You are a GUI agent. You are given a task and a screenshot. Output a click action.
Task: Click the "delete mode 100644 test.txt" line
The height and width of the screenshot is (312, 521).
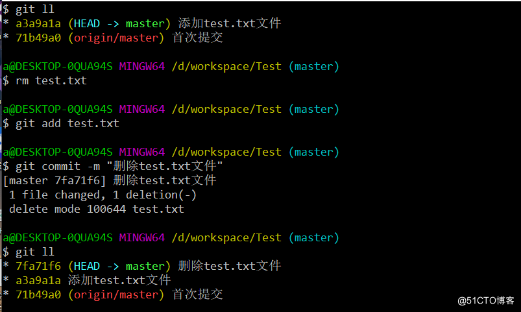[96, 209]
